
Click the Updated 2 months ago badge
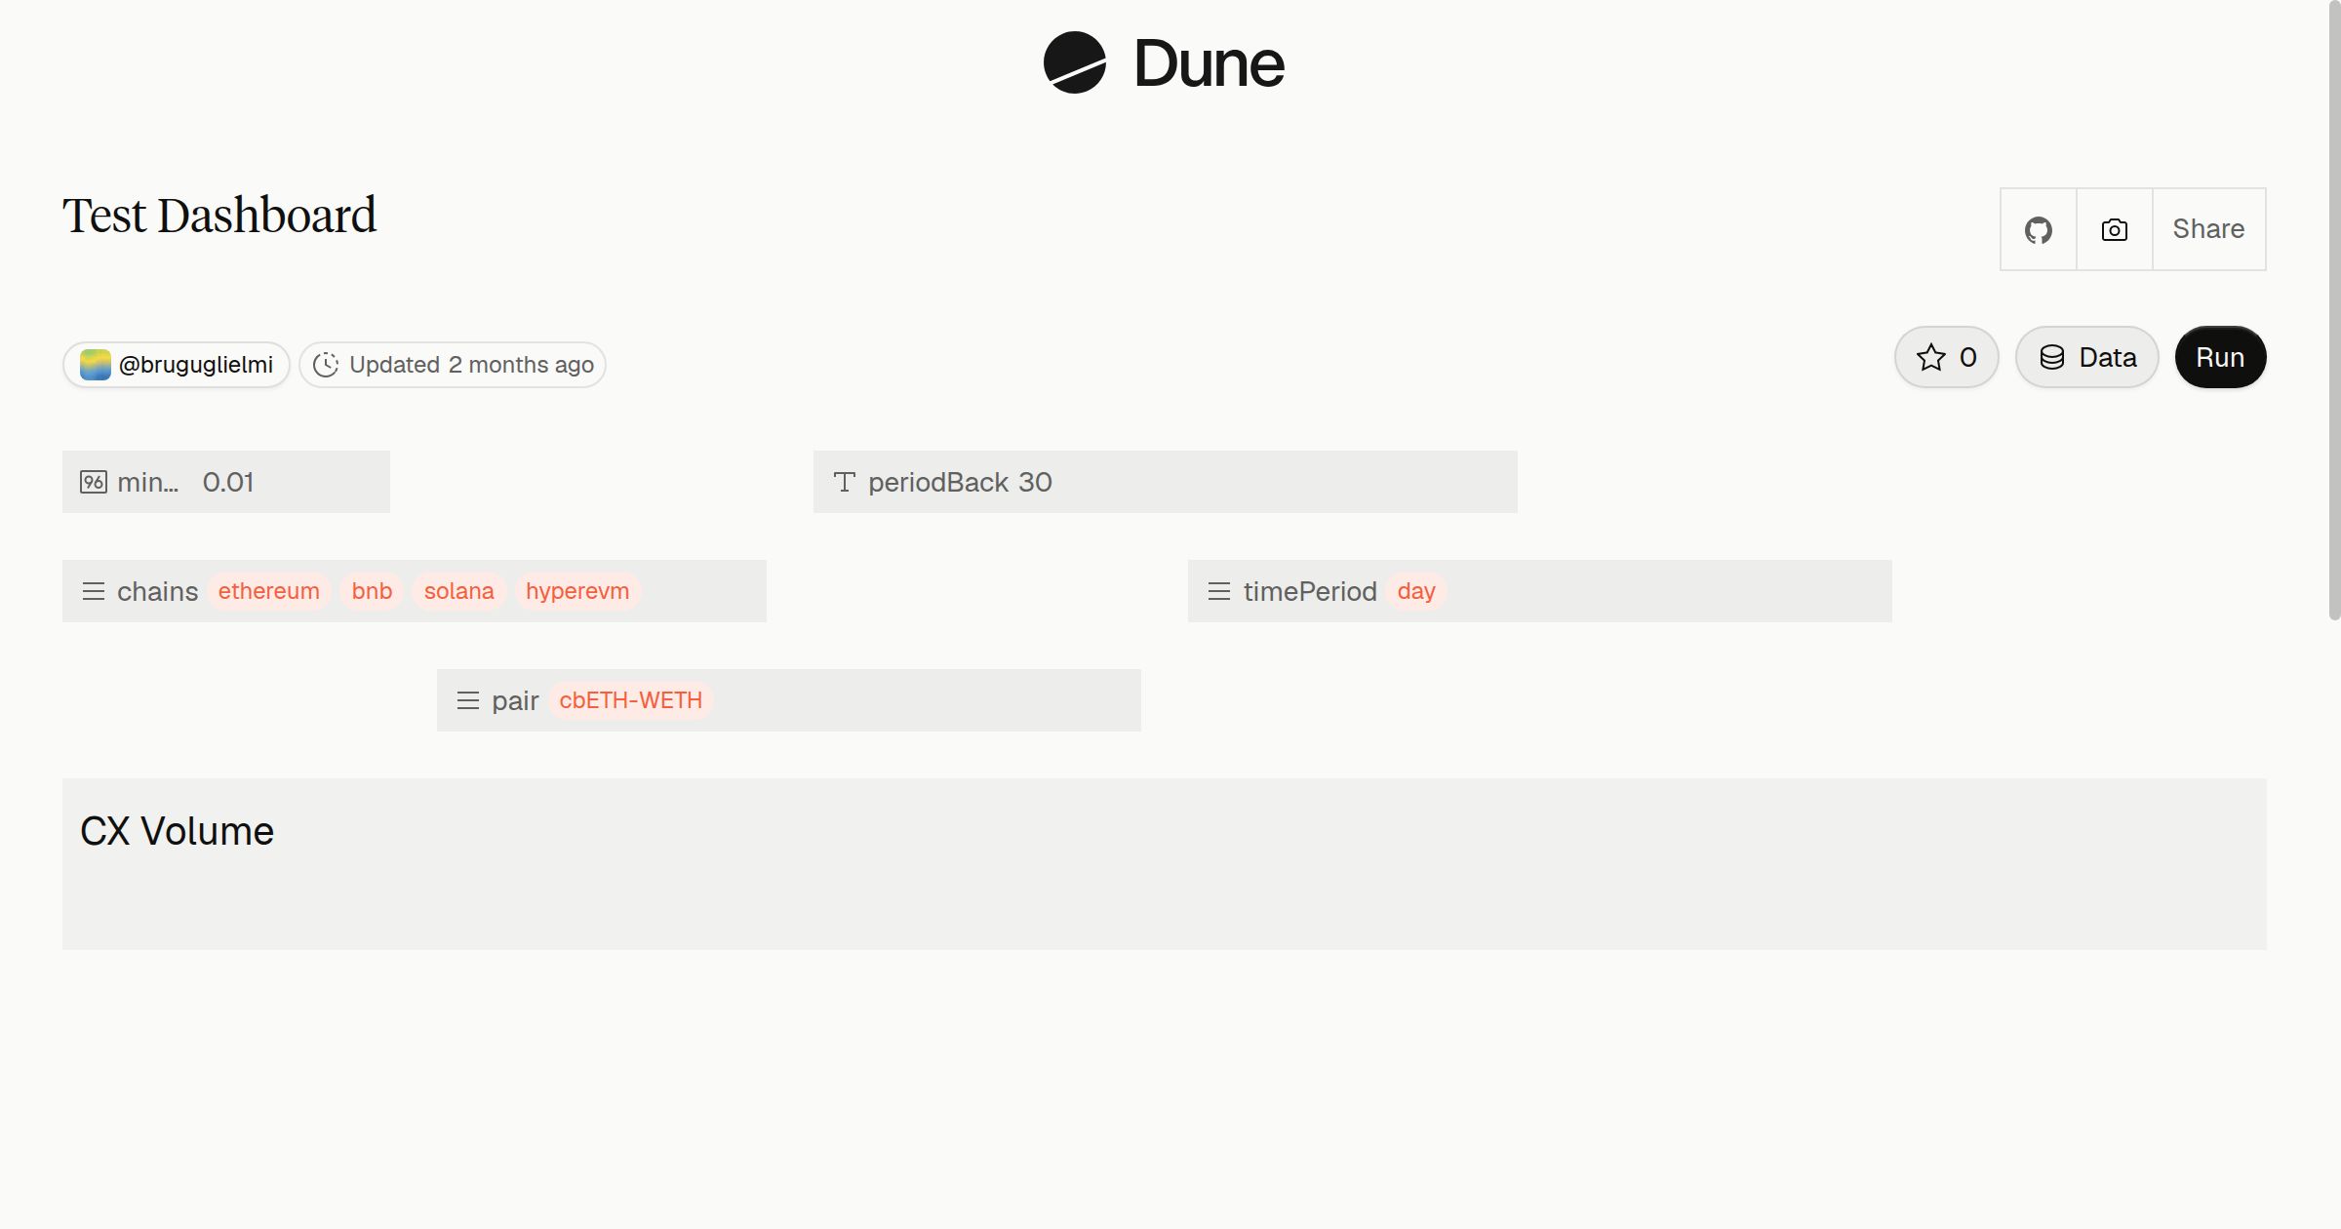pyautogui.click(x=453, y=365)
